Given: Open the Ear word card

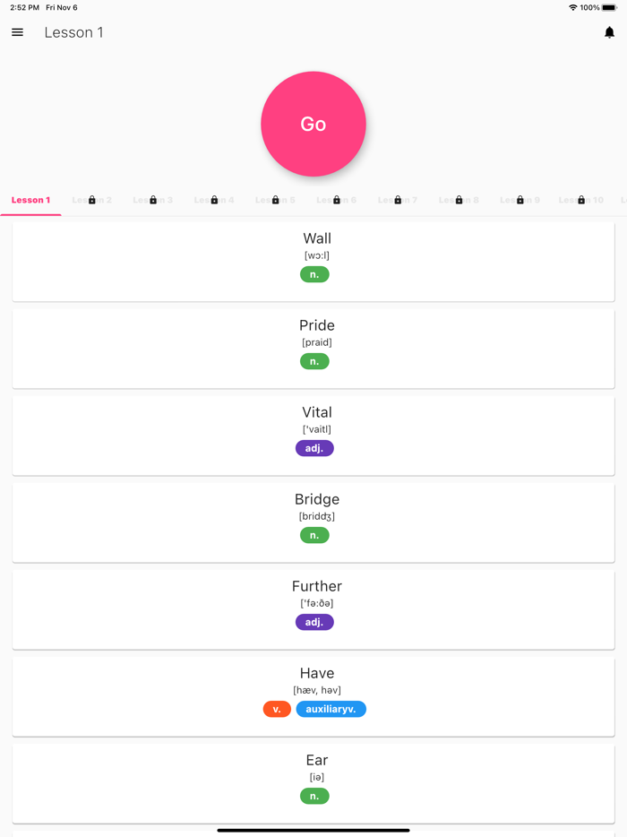Looking at the screenshot, I should coord(313,768).
